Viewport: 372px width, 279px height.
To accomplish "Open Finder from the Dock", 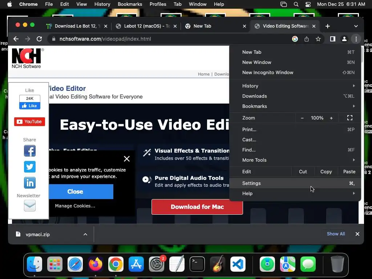I will tap(35, 264).
